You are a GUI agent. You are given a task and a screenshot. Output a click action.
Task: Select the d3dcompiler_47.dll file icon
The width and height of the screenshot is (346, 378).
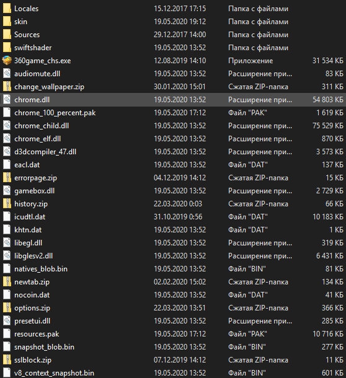pyautogui.click(x=7, y=152)
